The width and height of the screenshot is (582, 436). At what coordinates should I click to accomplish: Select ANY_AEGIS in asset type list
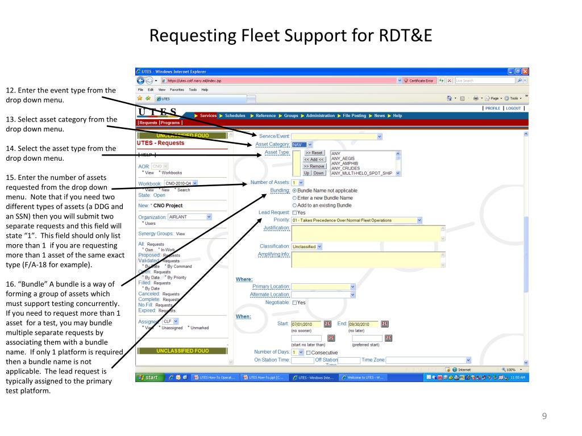click(343, 158)
